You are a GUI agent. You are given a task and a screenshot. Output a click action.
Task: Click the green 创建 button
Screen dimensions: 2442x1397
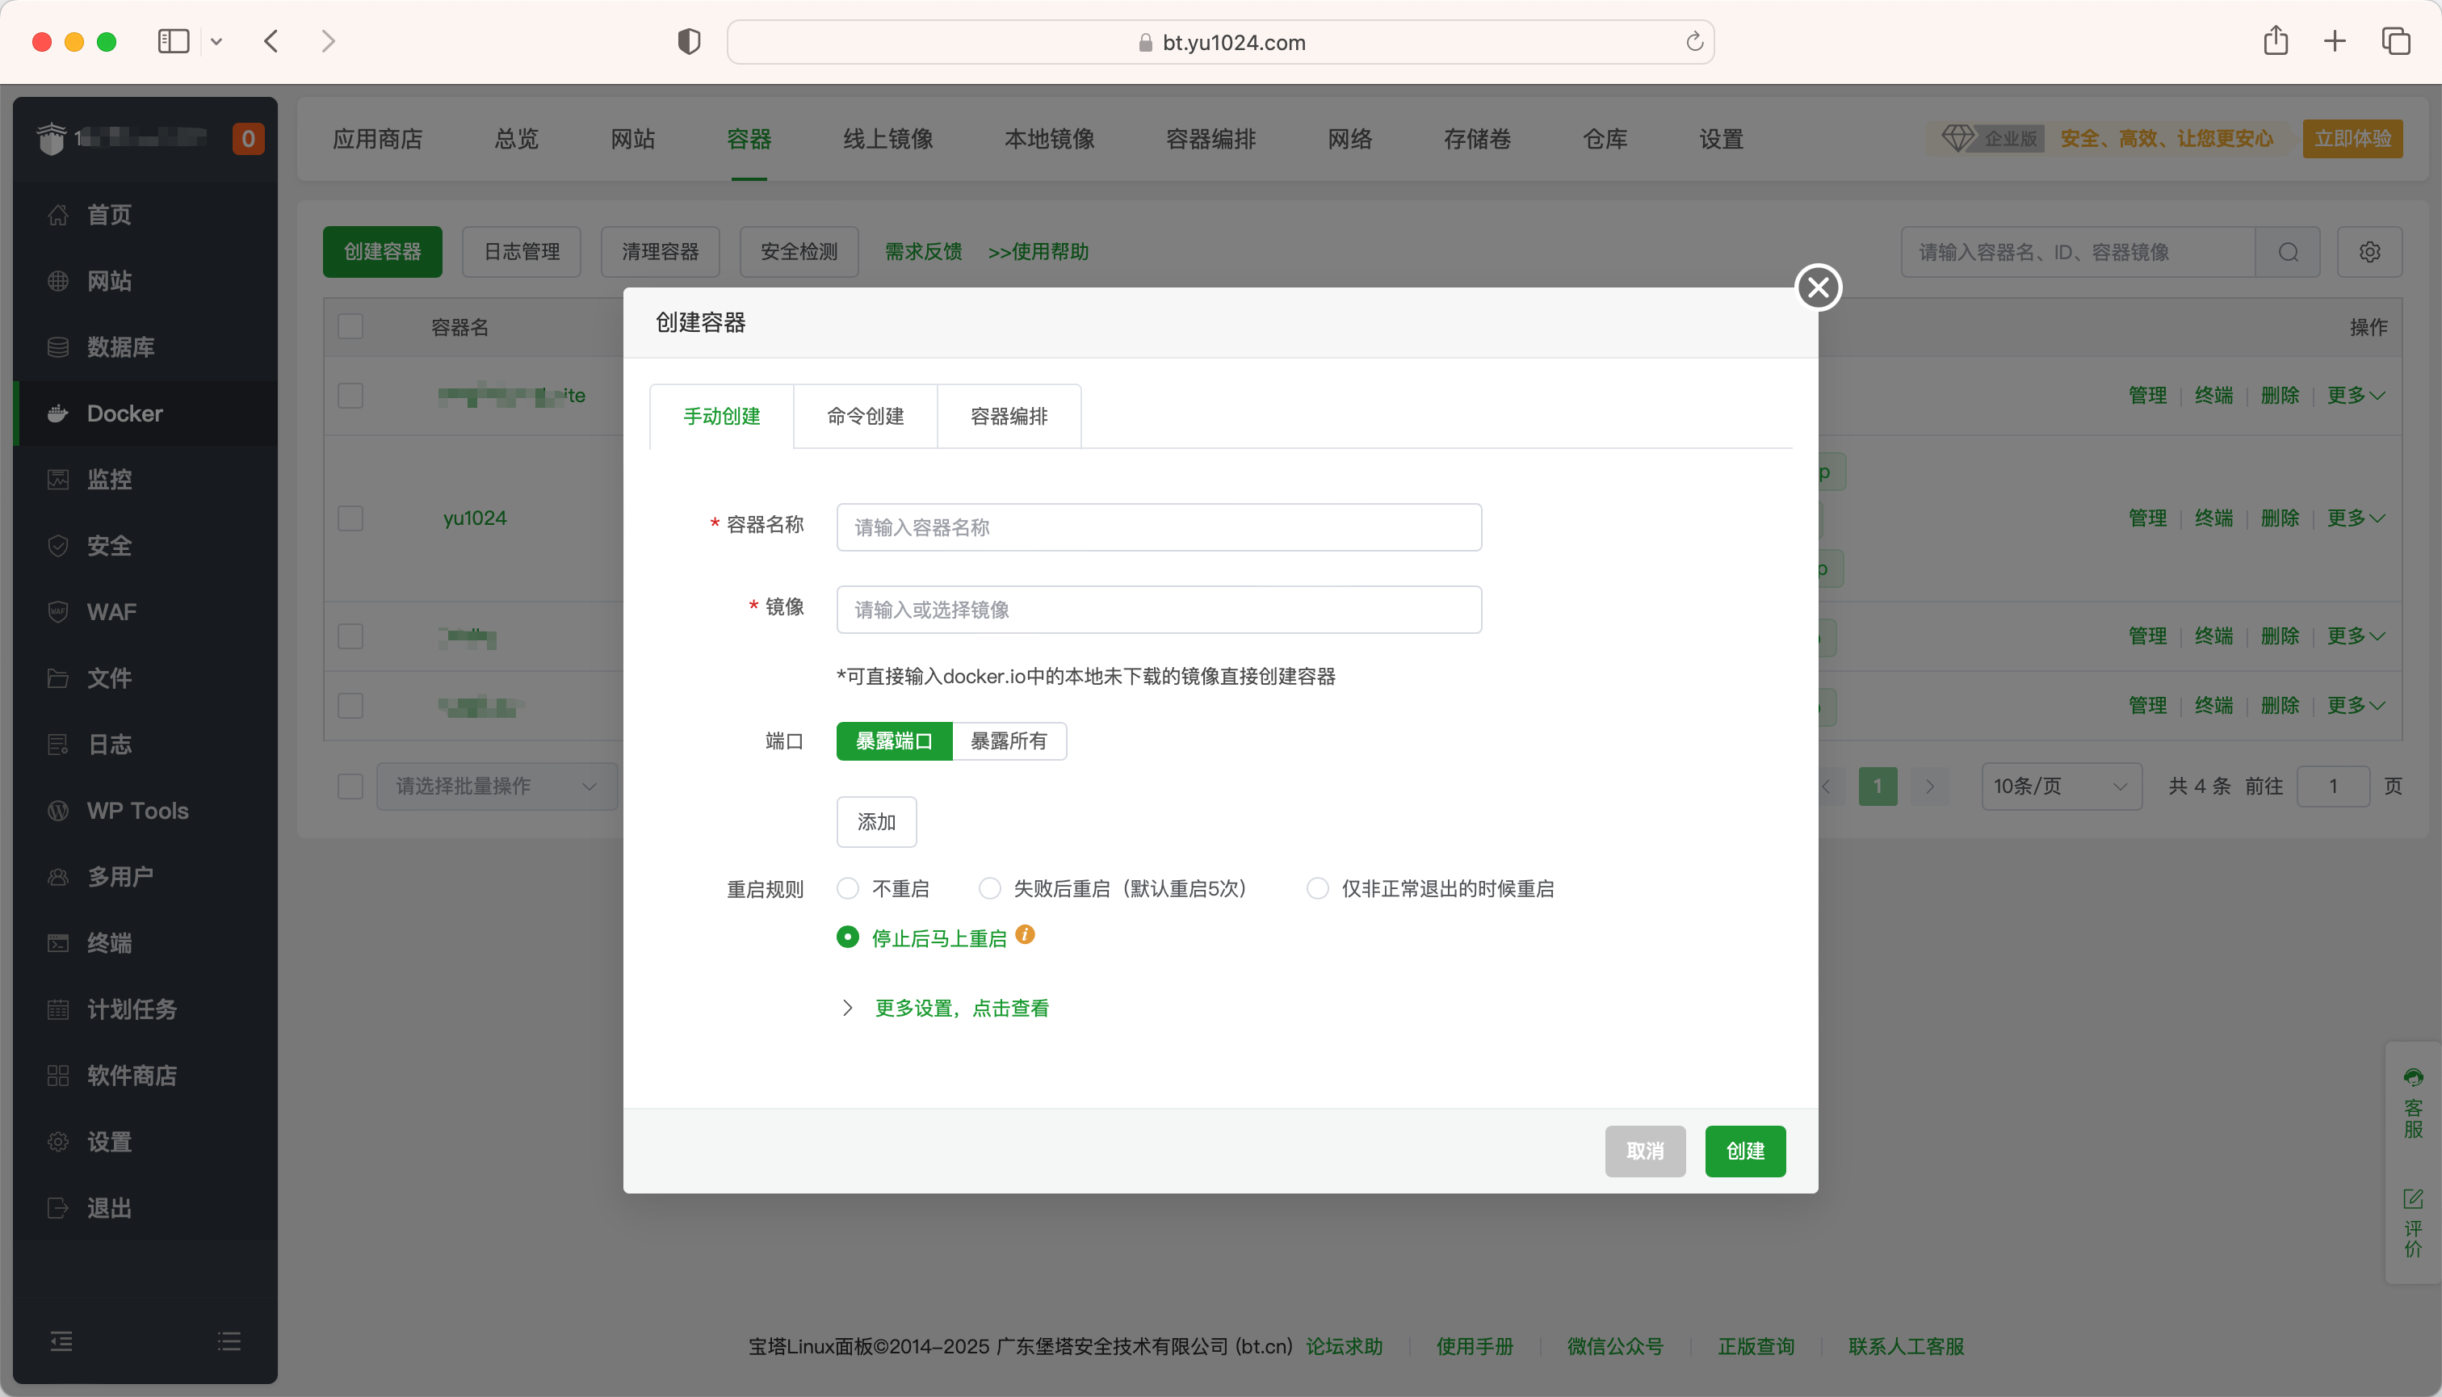[x=1743, y=1151]
